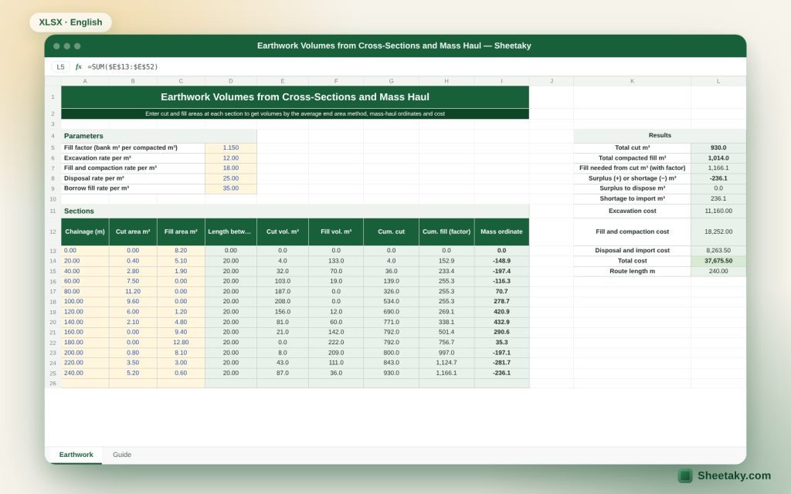
Task: Click the Cum. fill (factor) header cell
Action: (446, 232)
